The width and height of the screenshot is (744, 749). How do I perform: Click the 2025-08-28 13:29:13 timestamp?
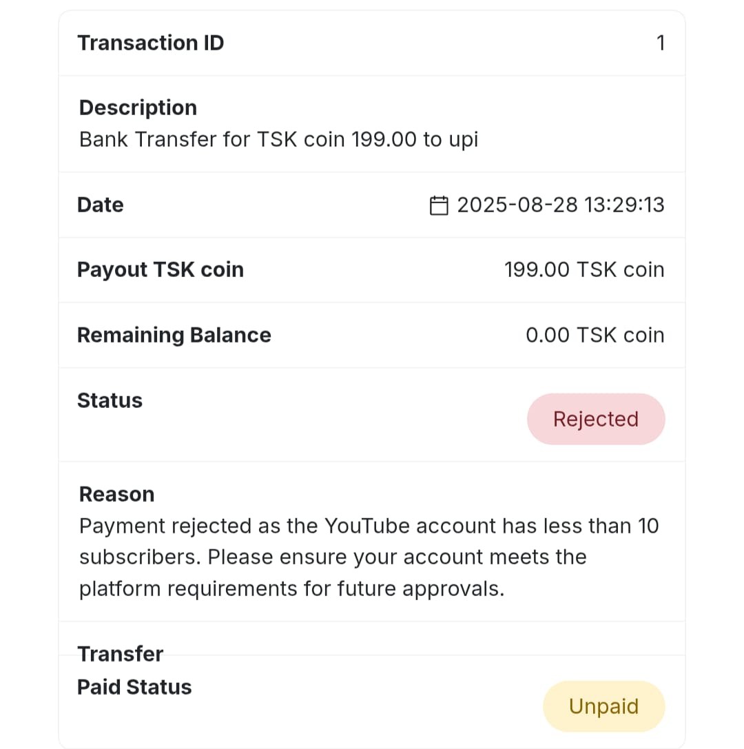click(561, 205)
